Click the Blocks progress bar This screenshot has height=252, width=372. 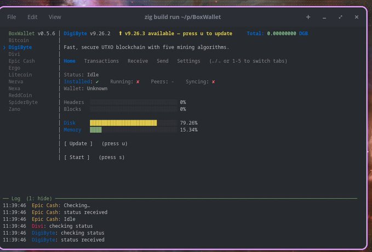(x=133, y=109)
